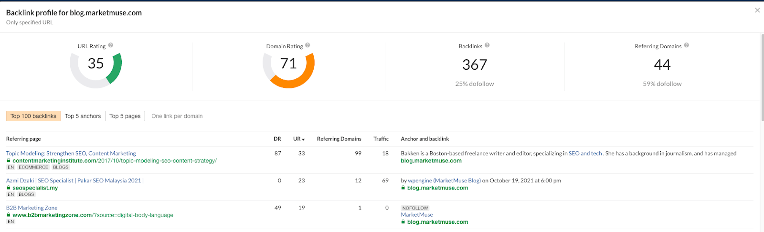
Task: Select the Top 100 backlinks tab
Action: pos(33,116)
